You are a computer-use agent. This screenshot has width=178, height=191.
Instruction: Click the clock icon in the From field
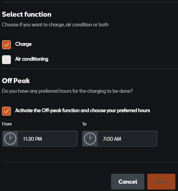point(11,139)
